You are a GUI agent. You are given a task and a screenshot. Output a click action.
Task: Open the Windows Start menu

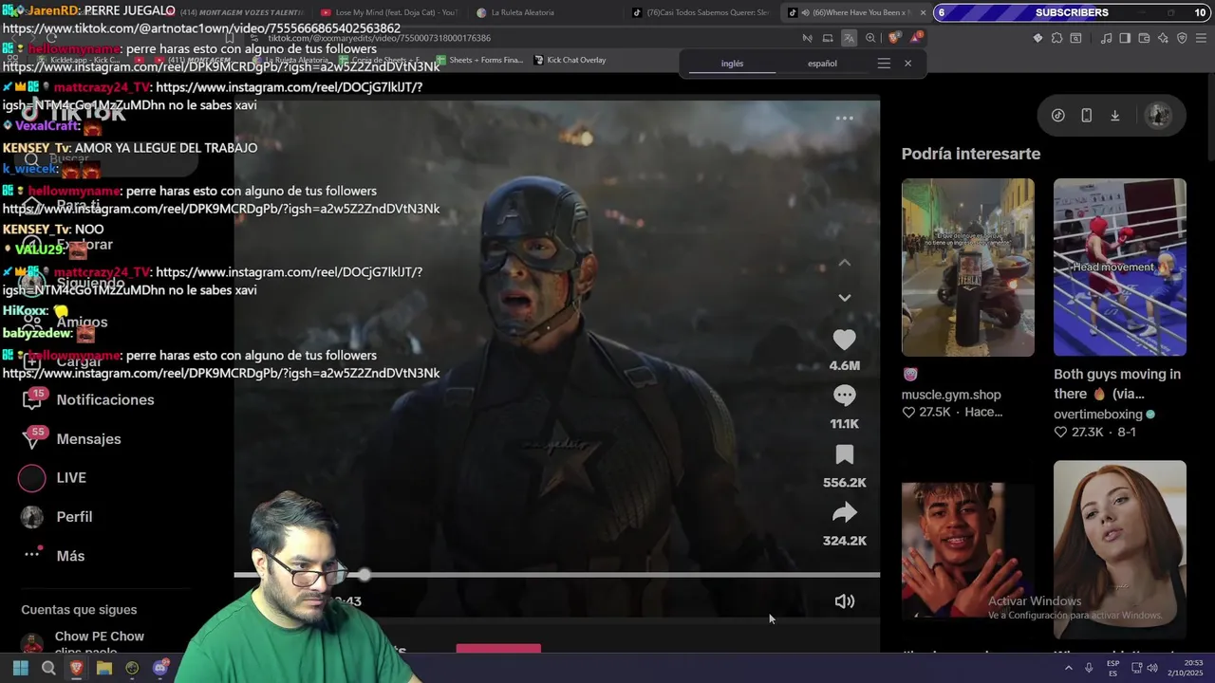click(20, 668)
